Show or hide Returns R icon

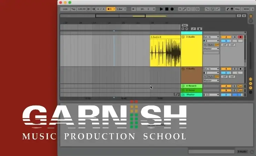pos(250,83)
